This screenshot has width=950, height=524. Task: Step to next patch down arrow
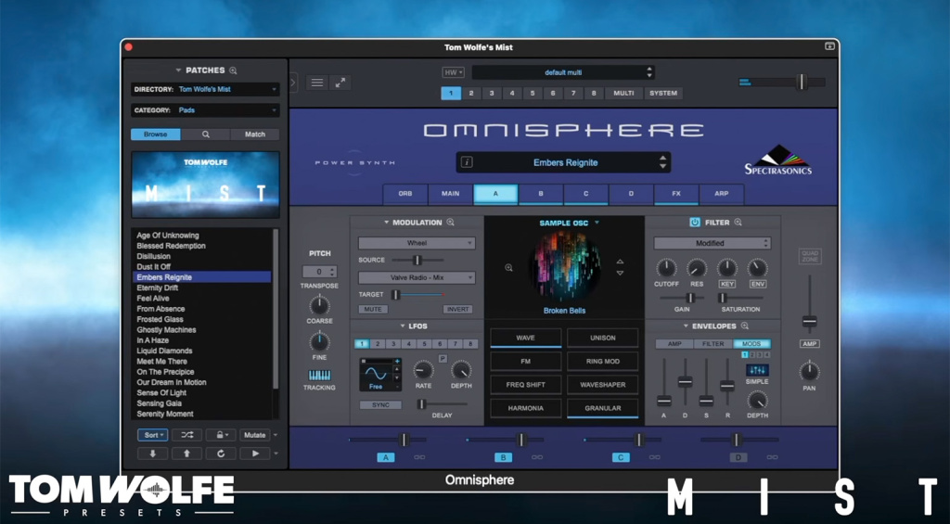(x=153, y=454)
